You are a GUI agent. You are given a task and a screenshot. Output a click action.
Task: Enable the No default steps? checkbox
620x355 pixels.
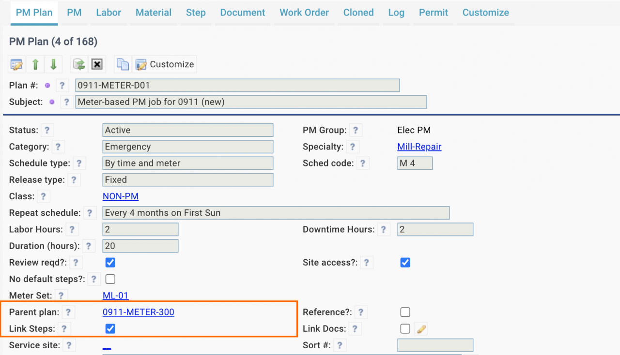(x=110, y=279)
